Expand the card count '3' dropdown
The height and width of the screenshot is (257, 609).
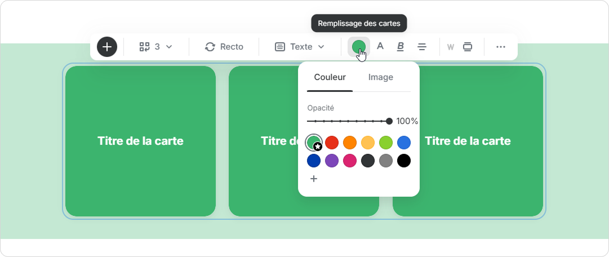(x=156, y=47)
